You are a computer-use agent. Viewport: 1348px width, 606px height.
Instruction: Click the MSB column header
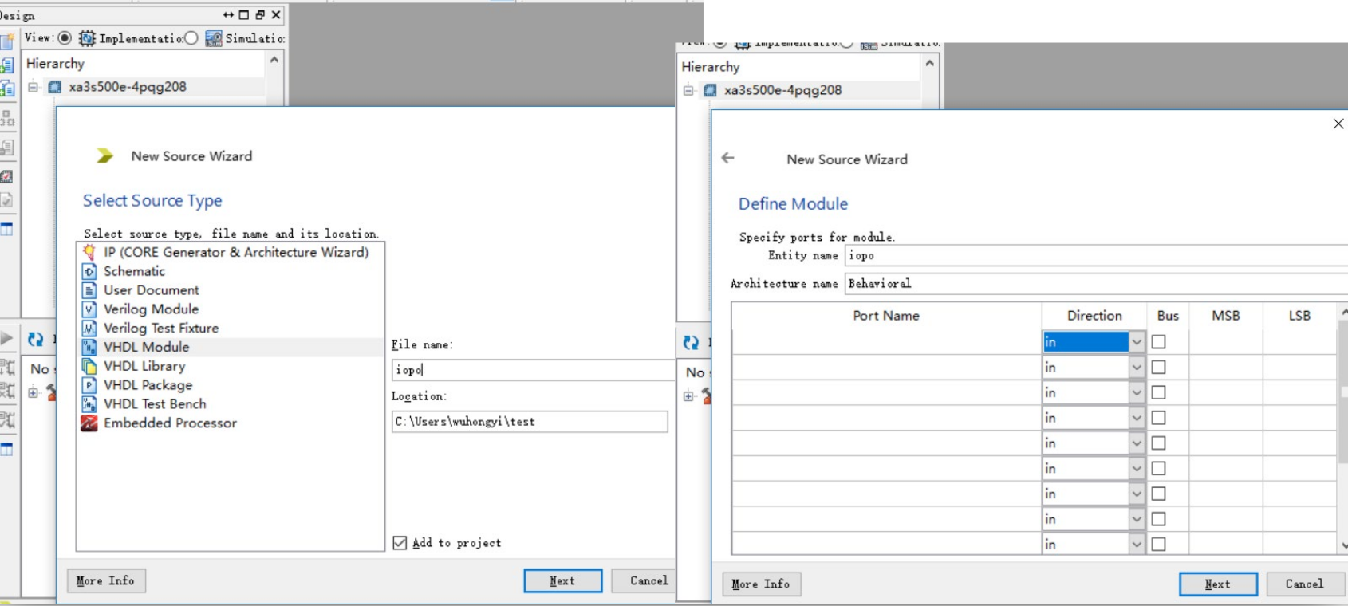(1226, 316)
